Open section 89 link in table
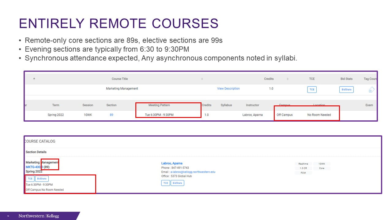The image size is (392, 220). (x=111, y=115)
